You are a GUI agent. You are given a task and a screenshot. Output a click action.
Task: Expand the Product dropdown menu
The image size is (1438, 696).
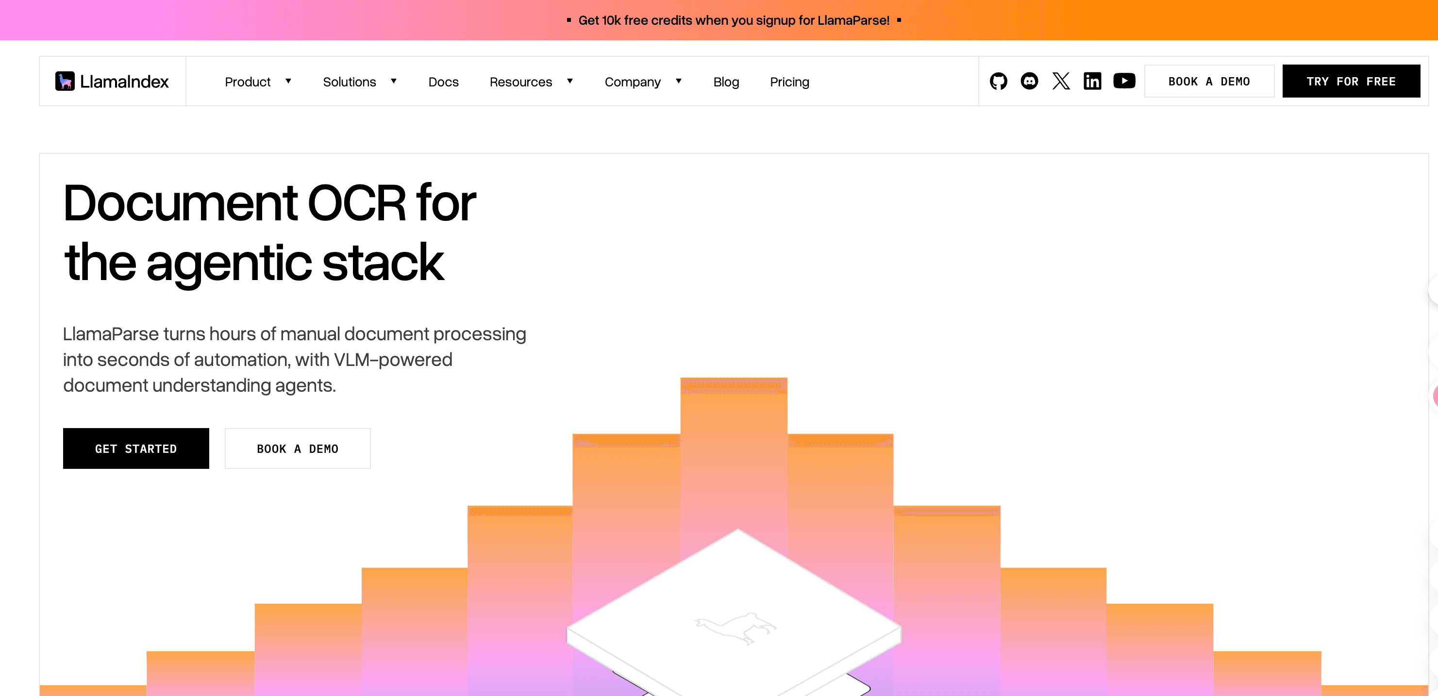pyautogui.click(x=258, y=82)
